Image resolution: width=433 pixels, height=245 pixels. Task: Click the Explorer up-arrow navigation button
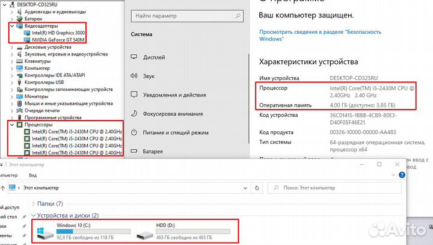pyautogui.click(x=3, y=188)
